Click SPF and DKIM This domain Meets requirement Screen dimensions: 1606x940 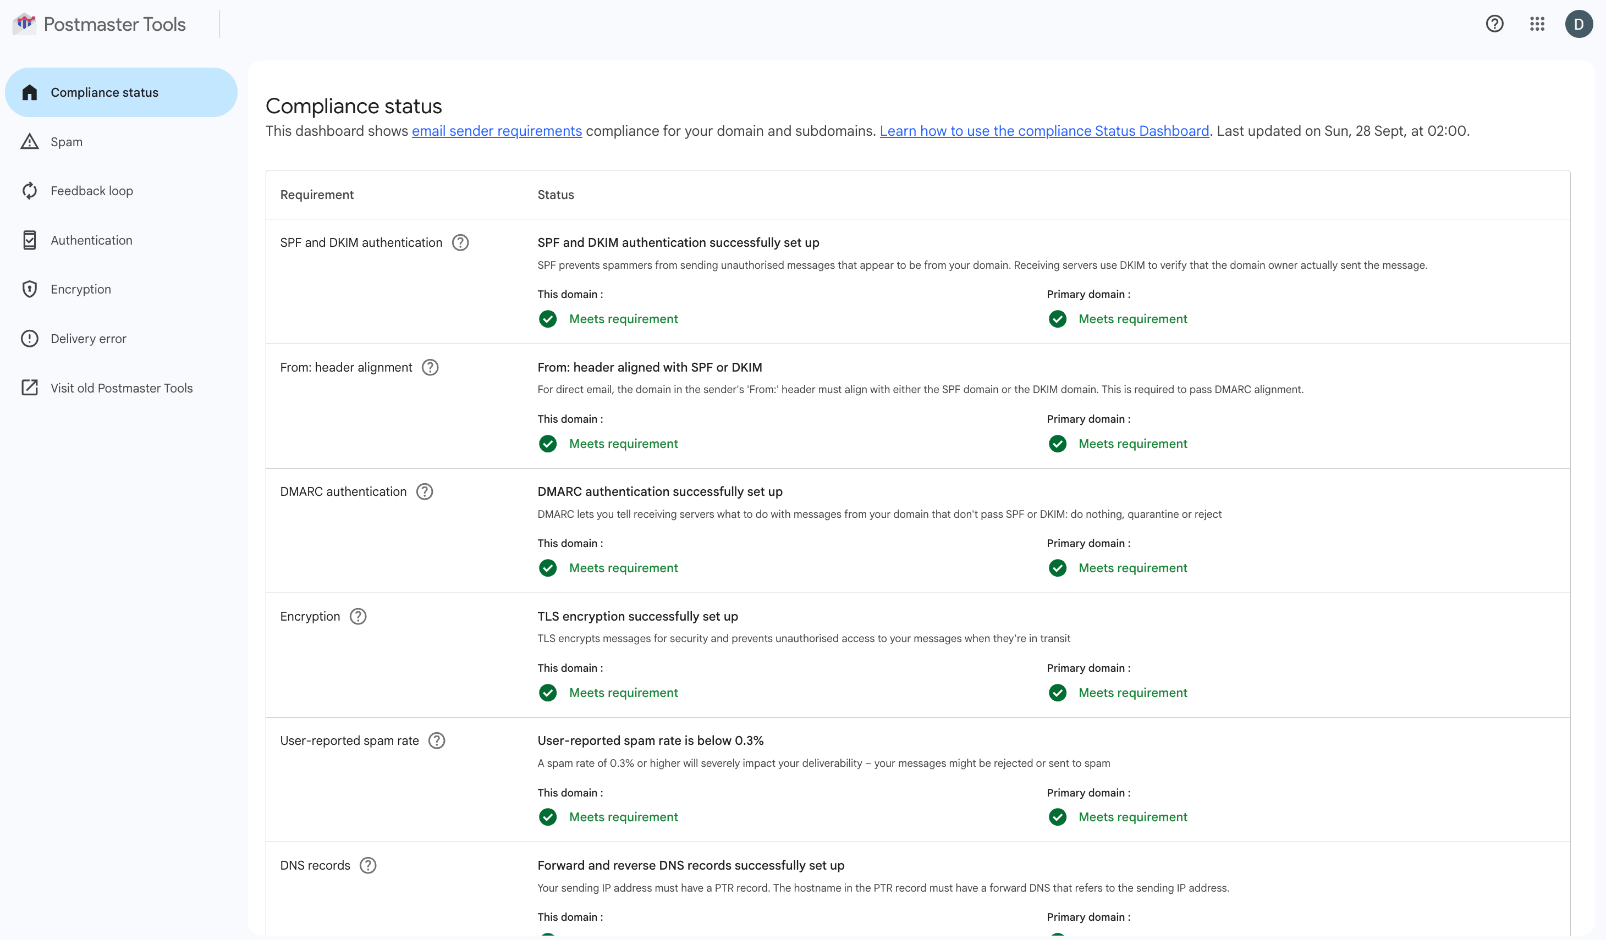click(623, 319)
